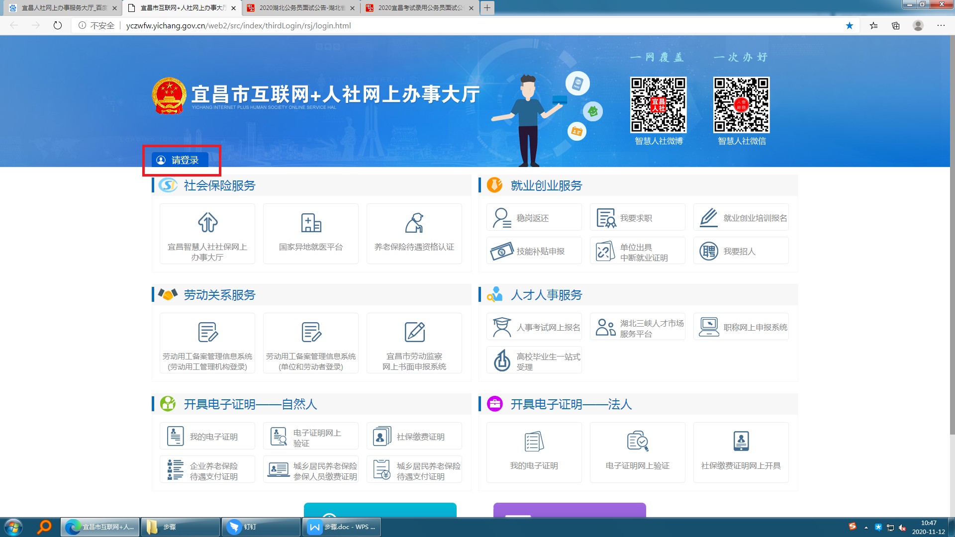Image resolution: width=955 pixels, height=537 pixels.
Task: Open 职称网上申报系统 computer icon
Action: coord(708,327)
